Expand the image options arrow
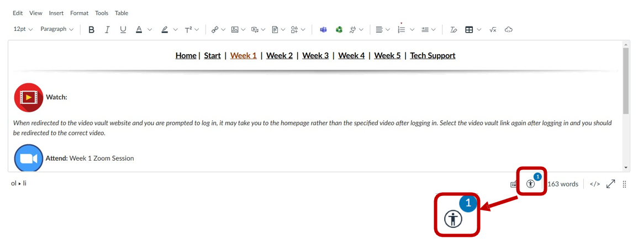Screen dimensions: 638x244 point(243,30)
